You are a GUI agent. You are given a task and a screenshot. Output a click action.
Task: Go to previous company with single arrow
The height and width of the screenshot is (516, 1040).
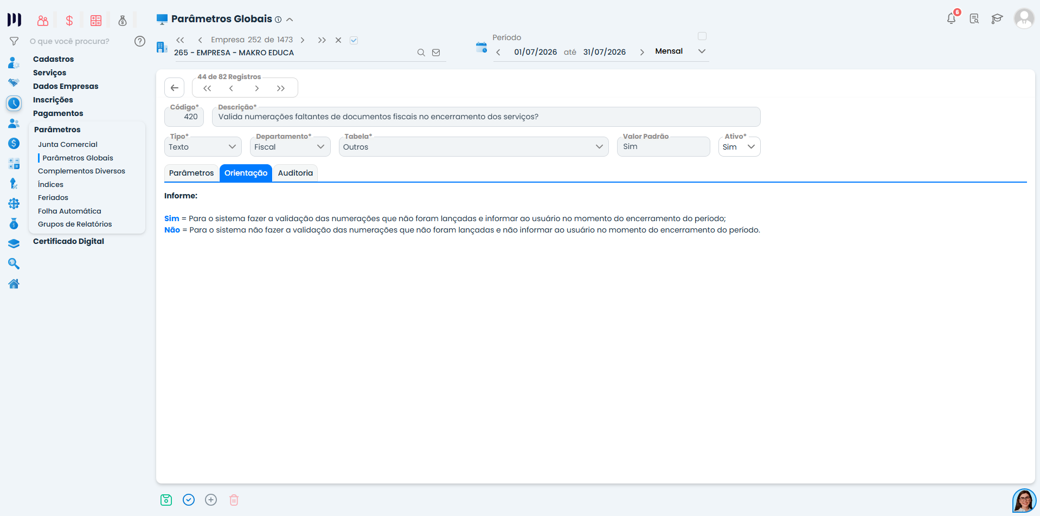pyautogui.click(x=200, y=40)
